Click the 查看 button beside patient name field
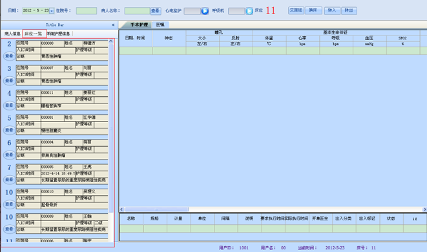 155,11
